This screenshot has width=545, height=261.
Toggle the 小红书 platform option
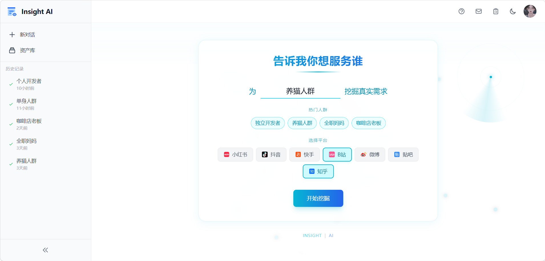click(235, 154)
